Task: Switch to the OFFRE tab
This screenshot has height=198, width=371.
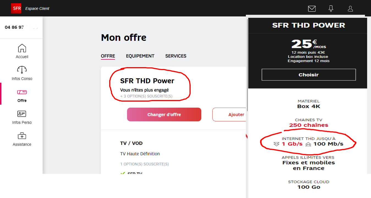Action: [108, 56]
